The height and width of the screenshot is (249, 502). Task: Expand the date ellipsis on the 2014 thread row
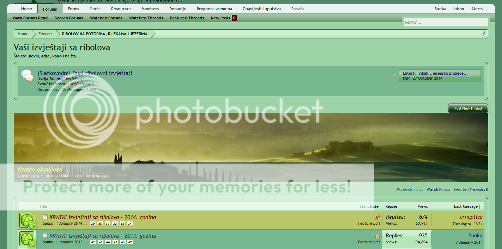click(86, 223)
